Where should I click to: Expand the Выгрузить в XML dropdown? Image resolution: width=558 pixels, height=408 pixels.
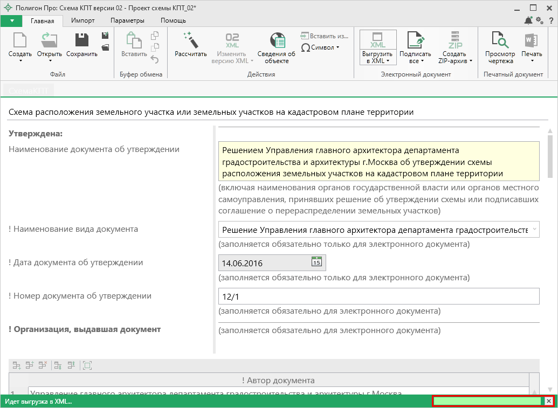coord(378,57)
